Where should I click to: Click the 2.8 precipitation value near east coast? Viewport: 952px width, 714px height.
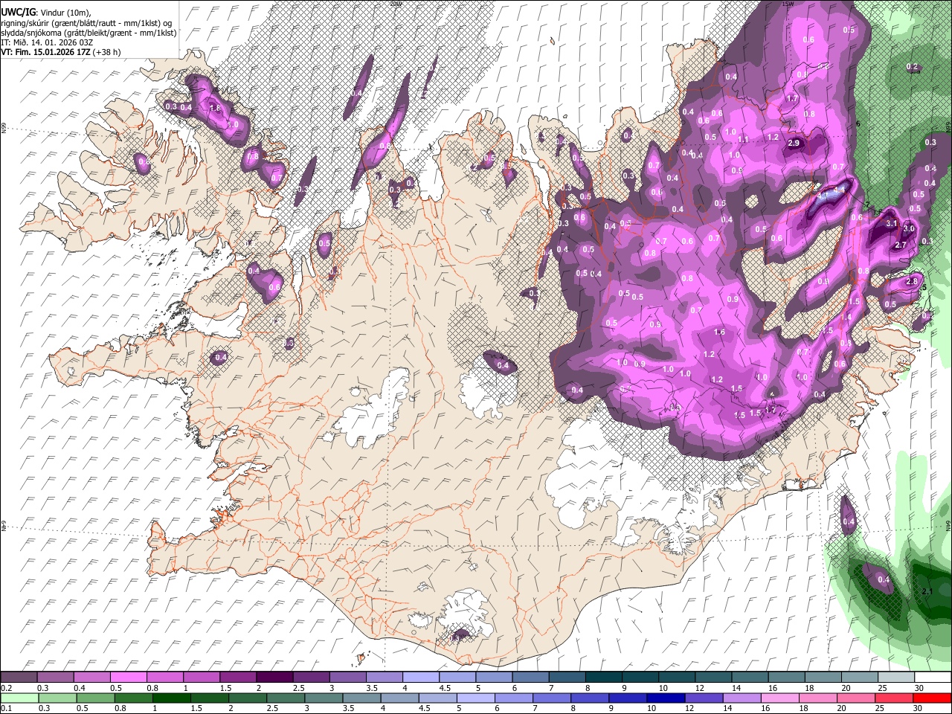(x=913, y=281)
